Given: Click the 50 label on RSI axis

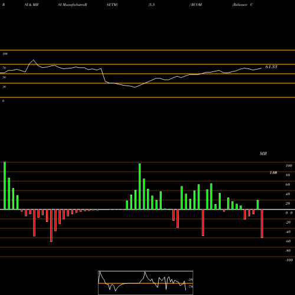Looking at the screenshot, I should pyautogui.click(x=4, y=77).
